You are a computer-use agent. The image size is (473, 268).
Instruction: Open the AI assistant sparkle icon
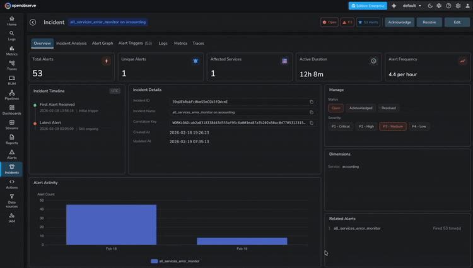pos(394,6)
